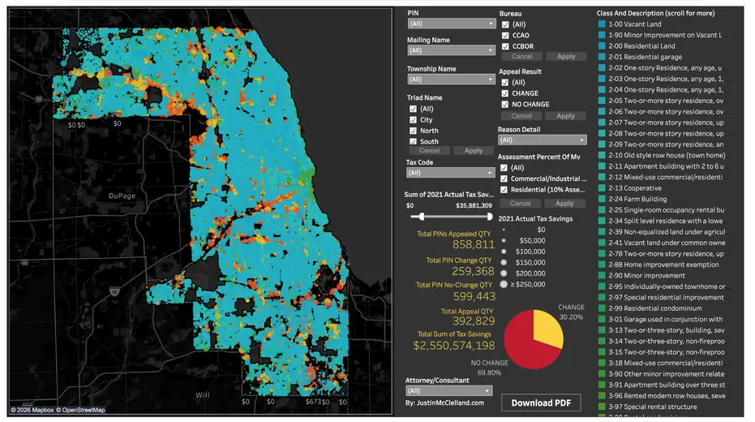Open the OpenStreetMap attribution link
This screenshot has height=422, width=755.
(x=80, y=410)
